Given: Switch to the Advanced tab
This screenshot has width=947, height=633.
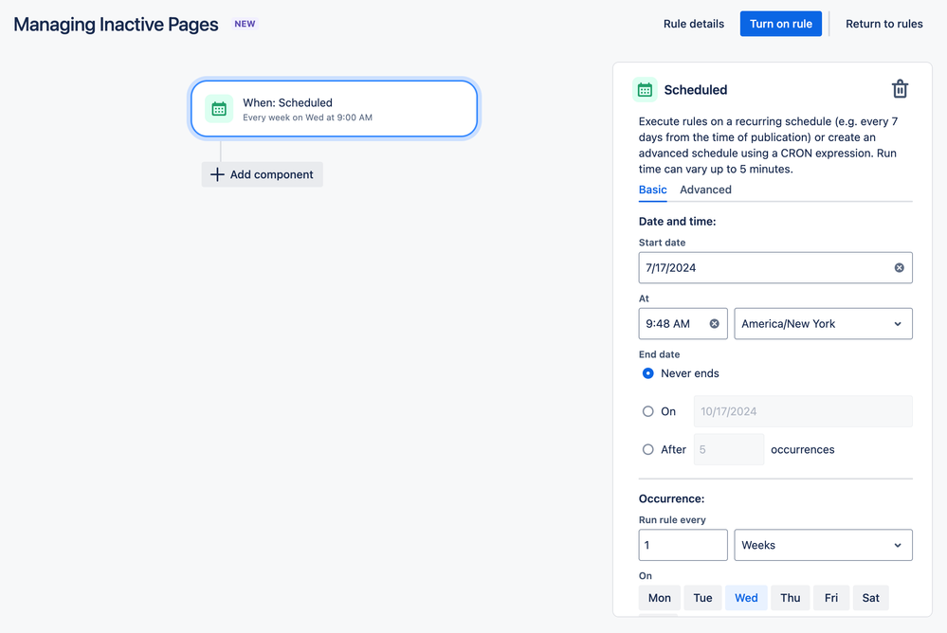Looking at the screenshot, I should pos(705,190).
